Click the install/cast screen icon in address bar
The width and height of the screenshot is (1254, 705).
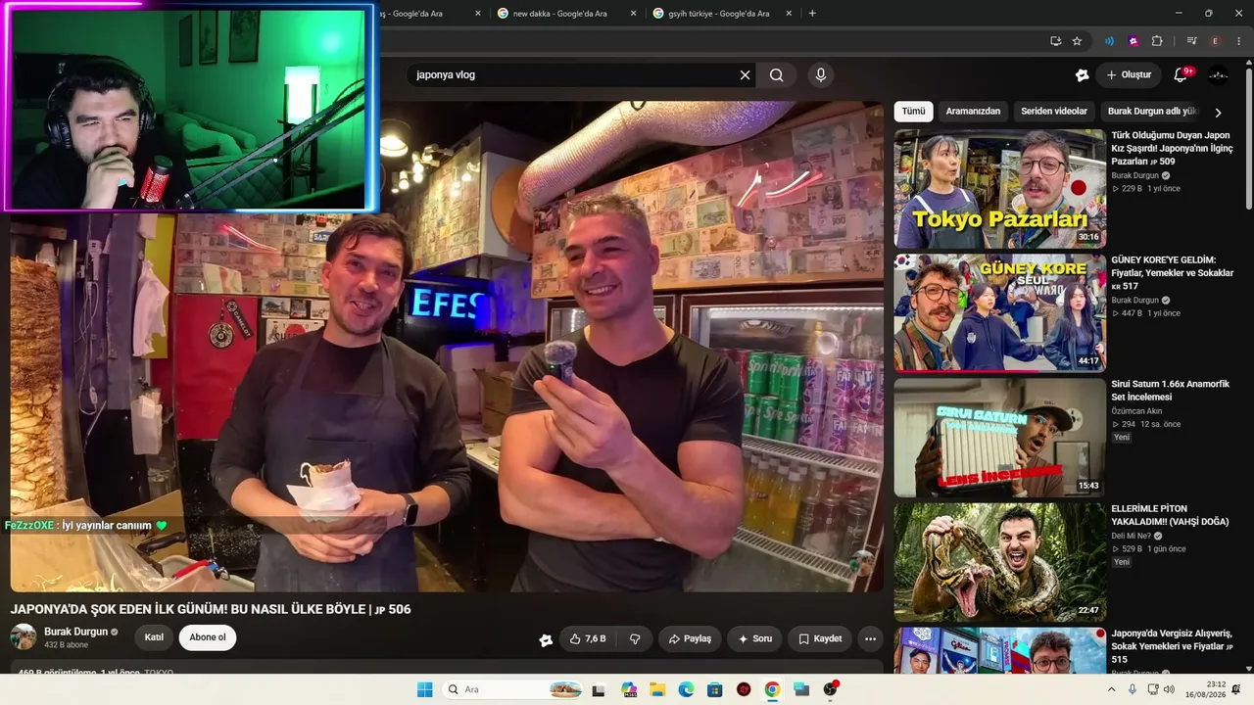click(x=1055, y=41)
